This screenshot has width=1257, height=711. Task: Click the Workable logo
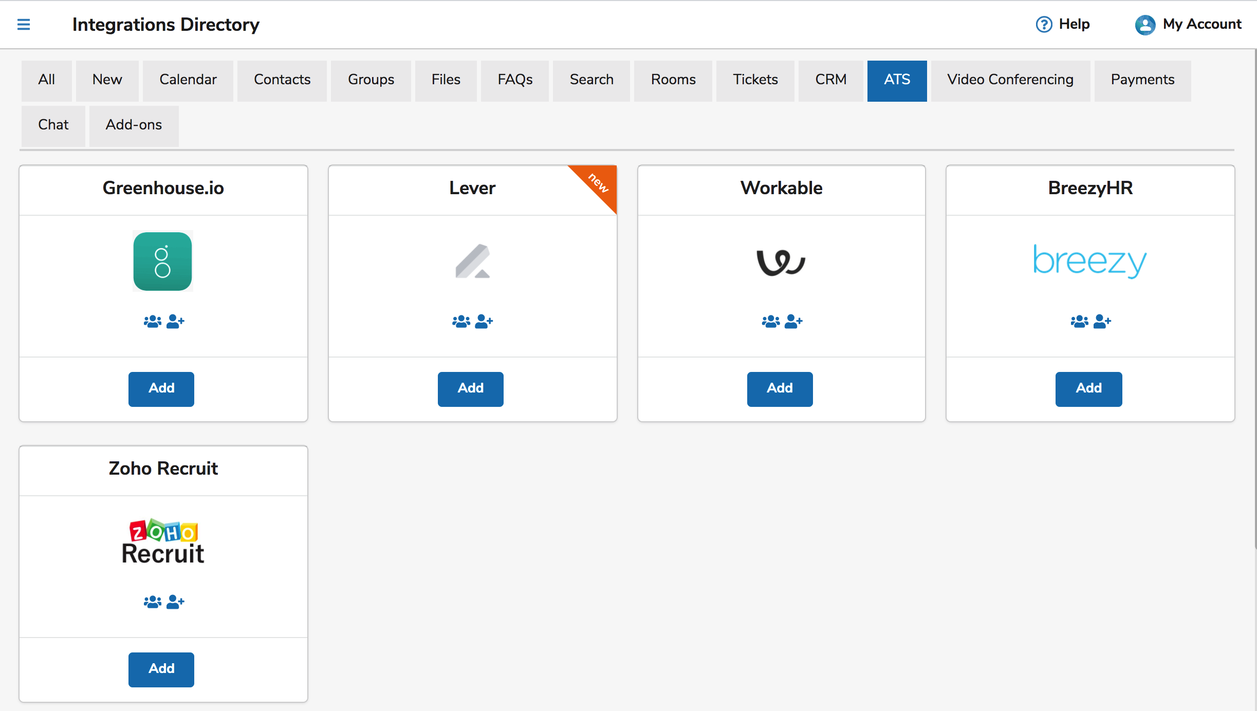(x=781, y=262)
